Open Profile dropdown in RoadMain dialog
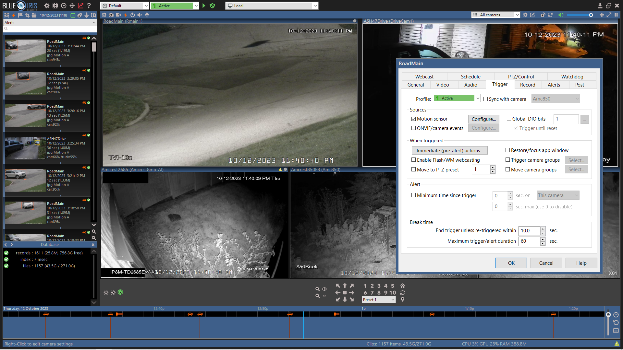Viewport: 623px width, 350px height. (457, 98)
